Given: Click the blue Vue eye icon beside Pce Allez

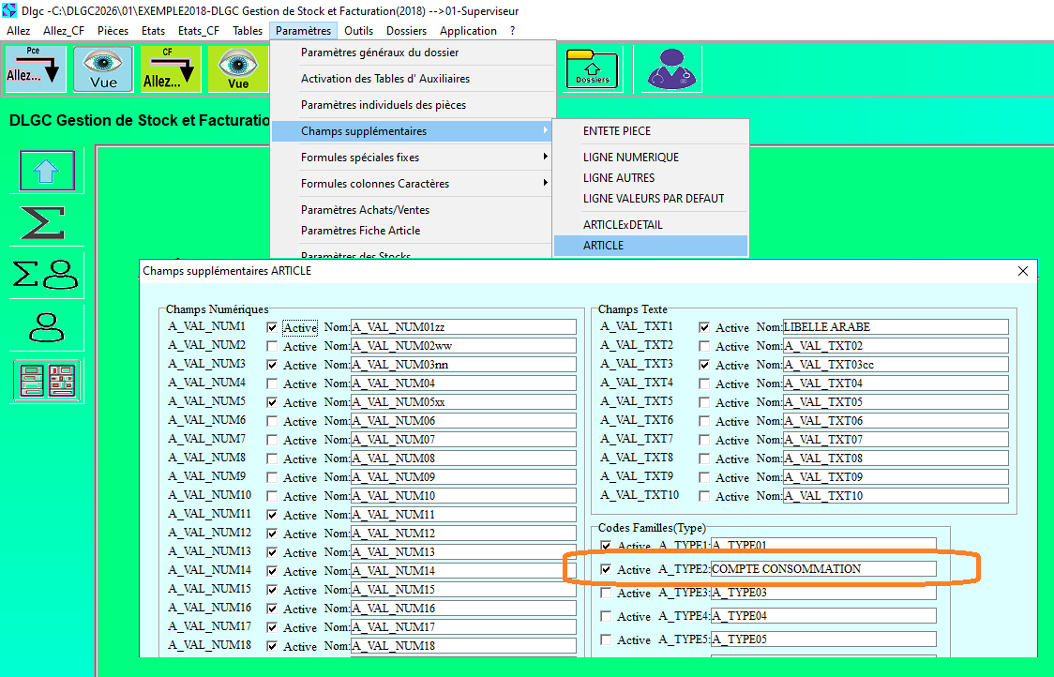Looking at the screenshot, I should (x=103, y=69).
